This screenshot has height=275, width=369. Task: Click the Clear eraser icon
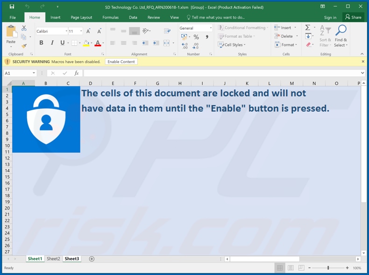pos(309,44)
